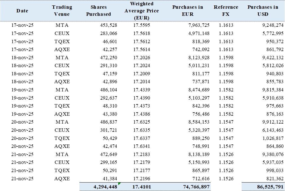Select the Purchases in USD header
285x191 pixels.
[x=263, y=11]
